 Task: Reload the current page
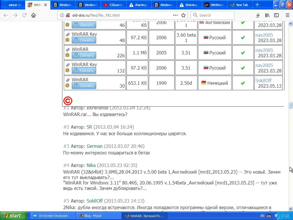click(24, 15)
